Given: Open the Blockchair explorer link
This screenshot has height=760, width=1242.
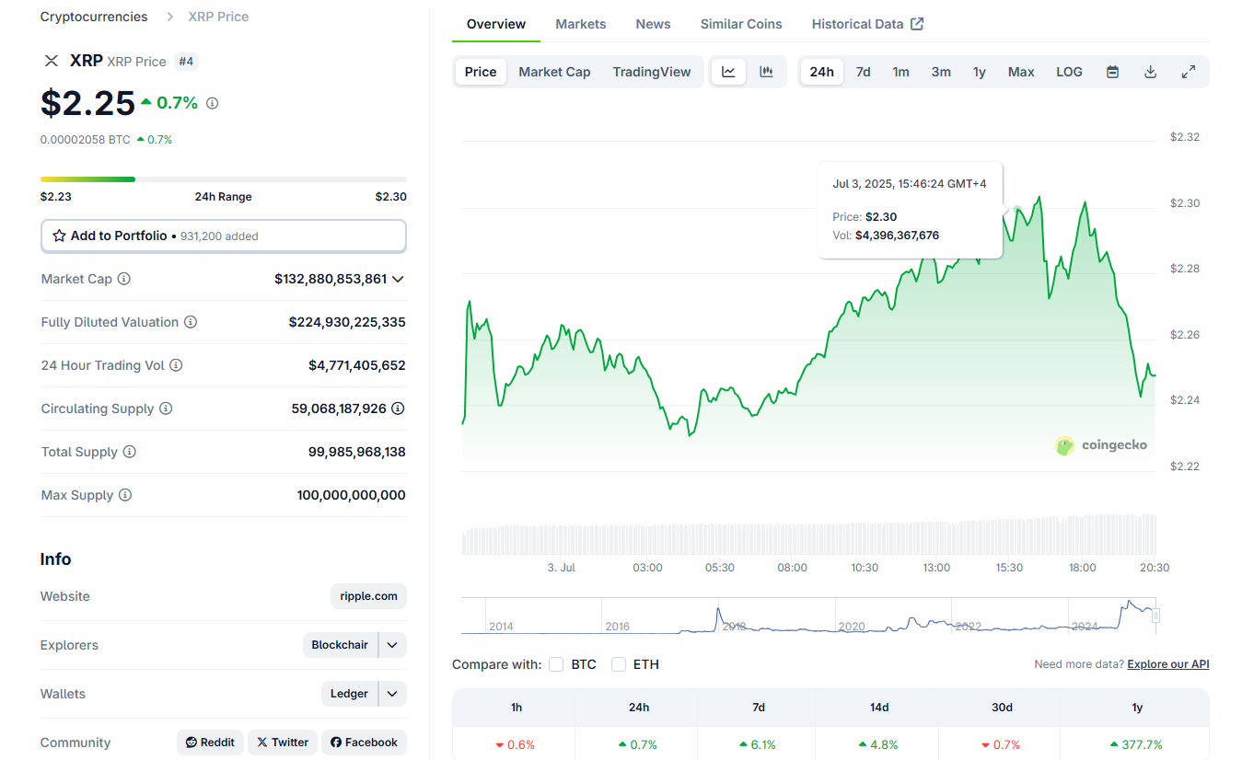Looking at the screenshot, I should [x=340, y=645].
